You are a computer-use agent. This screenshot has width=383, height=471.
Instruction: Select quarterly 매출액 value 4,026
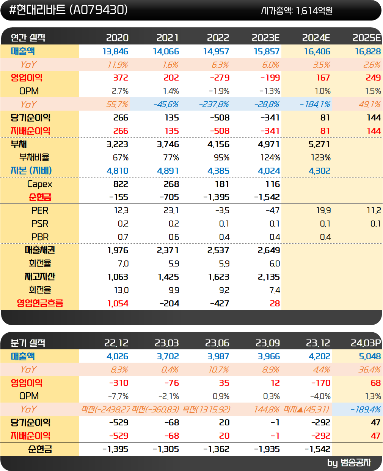click(x=118, y=356)
